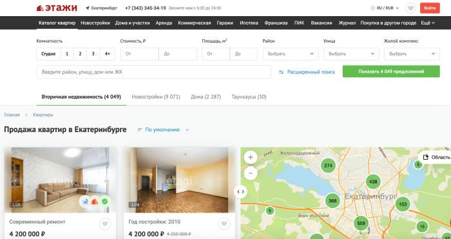
Task: Click Показать 4 049 предложений button
Action: (x=391, y=72)
